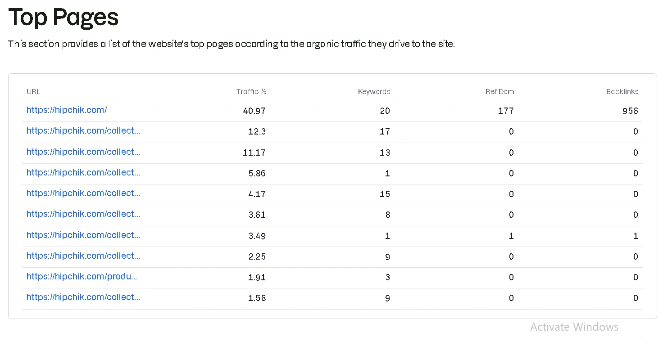This screenshot has height=337, width=663.
Task: Open the hipchik.com/produ... product page link
Action: [82, 276]
